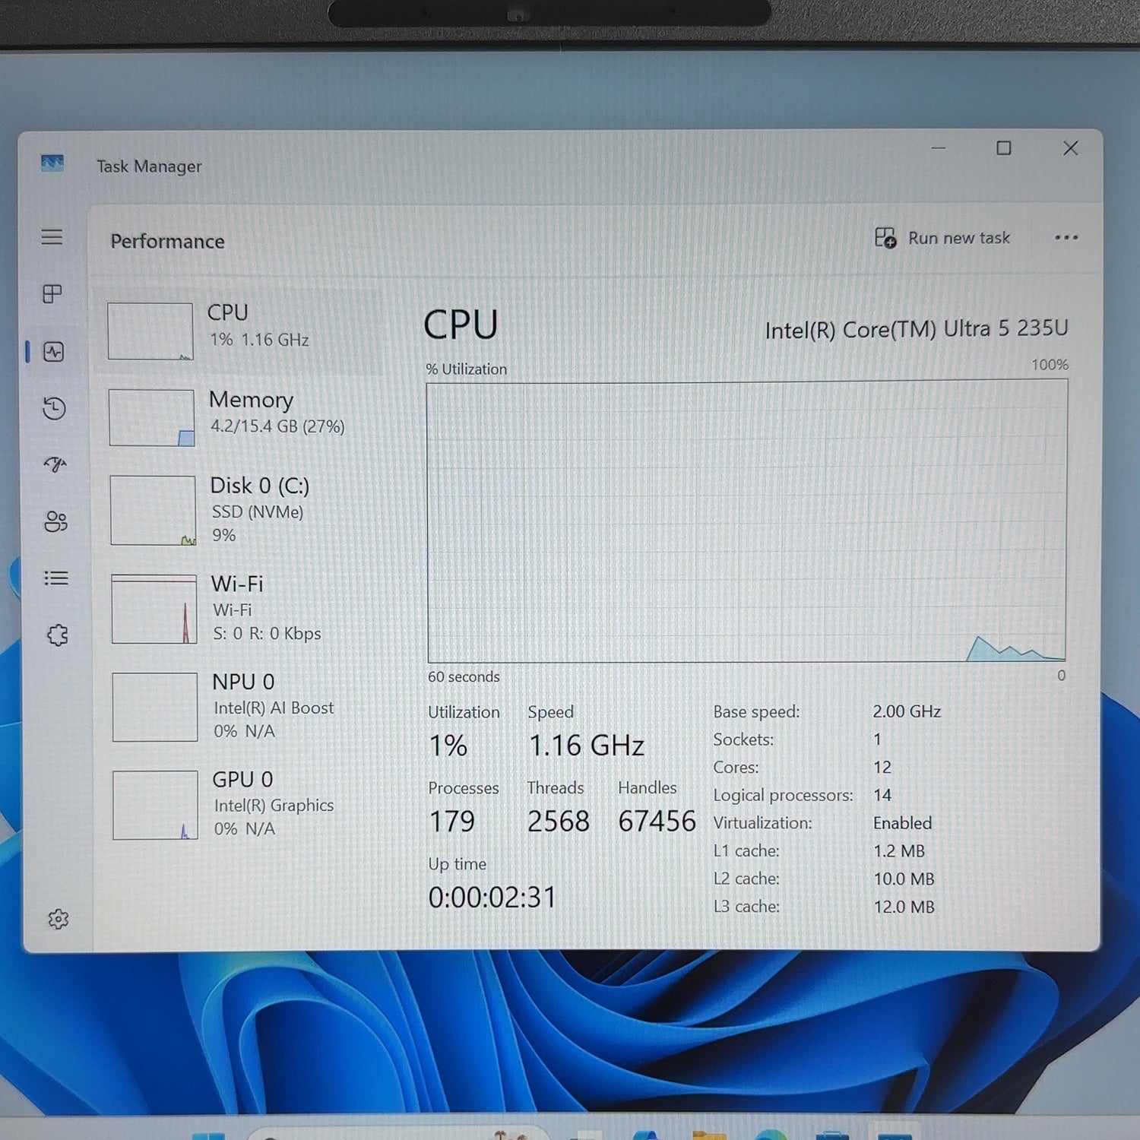Click the Utilization value 1%
This screenshot has width=1140, height=1140.
tap(448, 746)
